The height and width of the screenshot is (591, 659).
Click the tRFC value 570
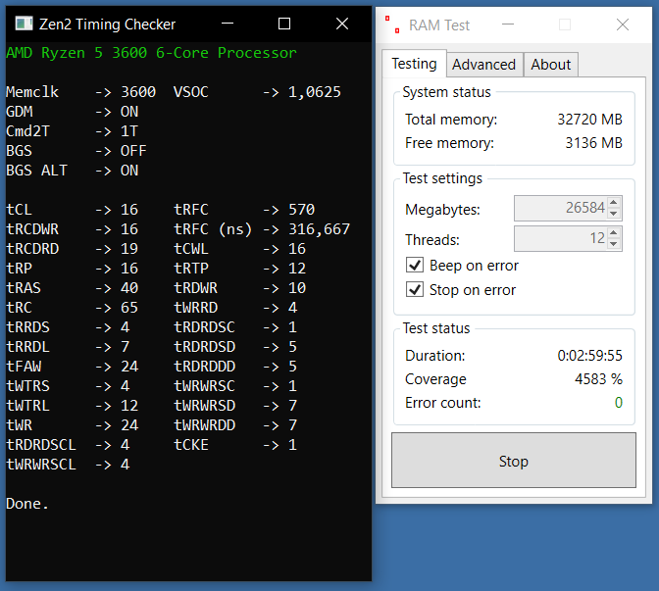[301, 210]
